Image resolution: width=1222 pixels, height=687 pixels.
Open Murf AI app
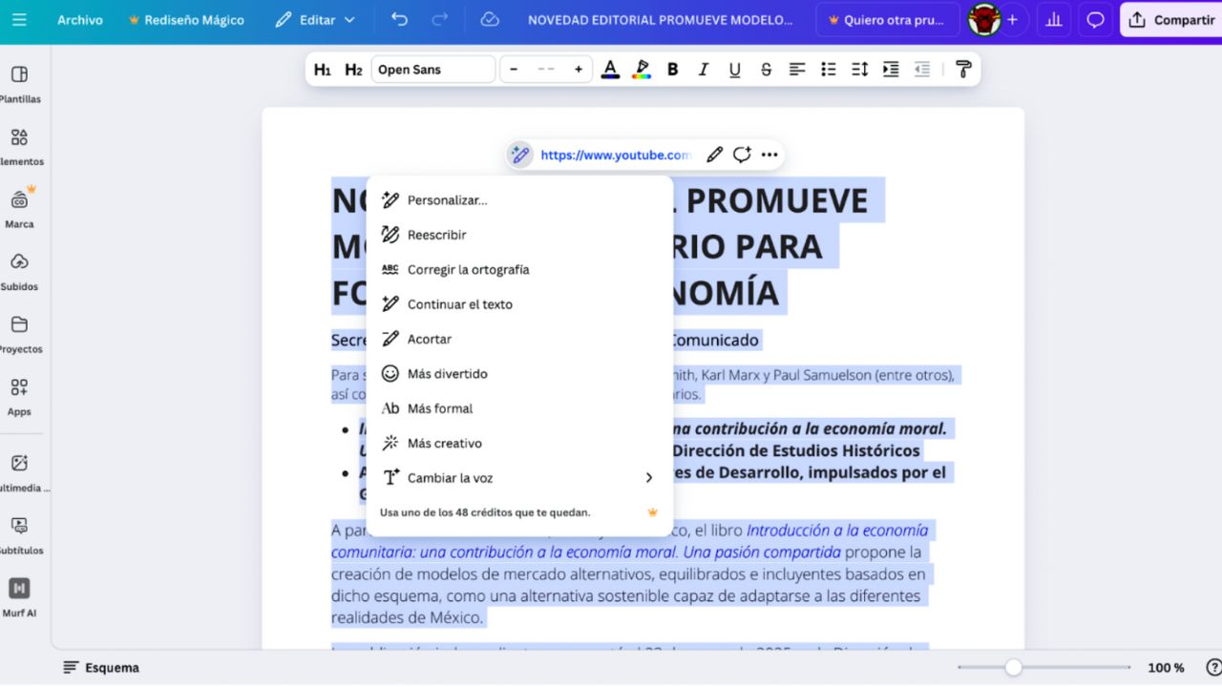(19, 597)
